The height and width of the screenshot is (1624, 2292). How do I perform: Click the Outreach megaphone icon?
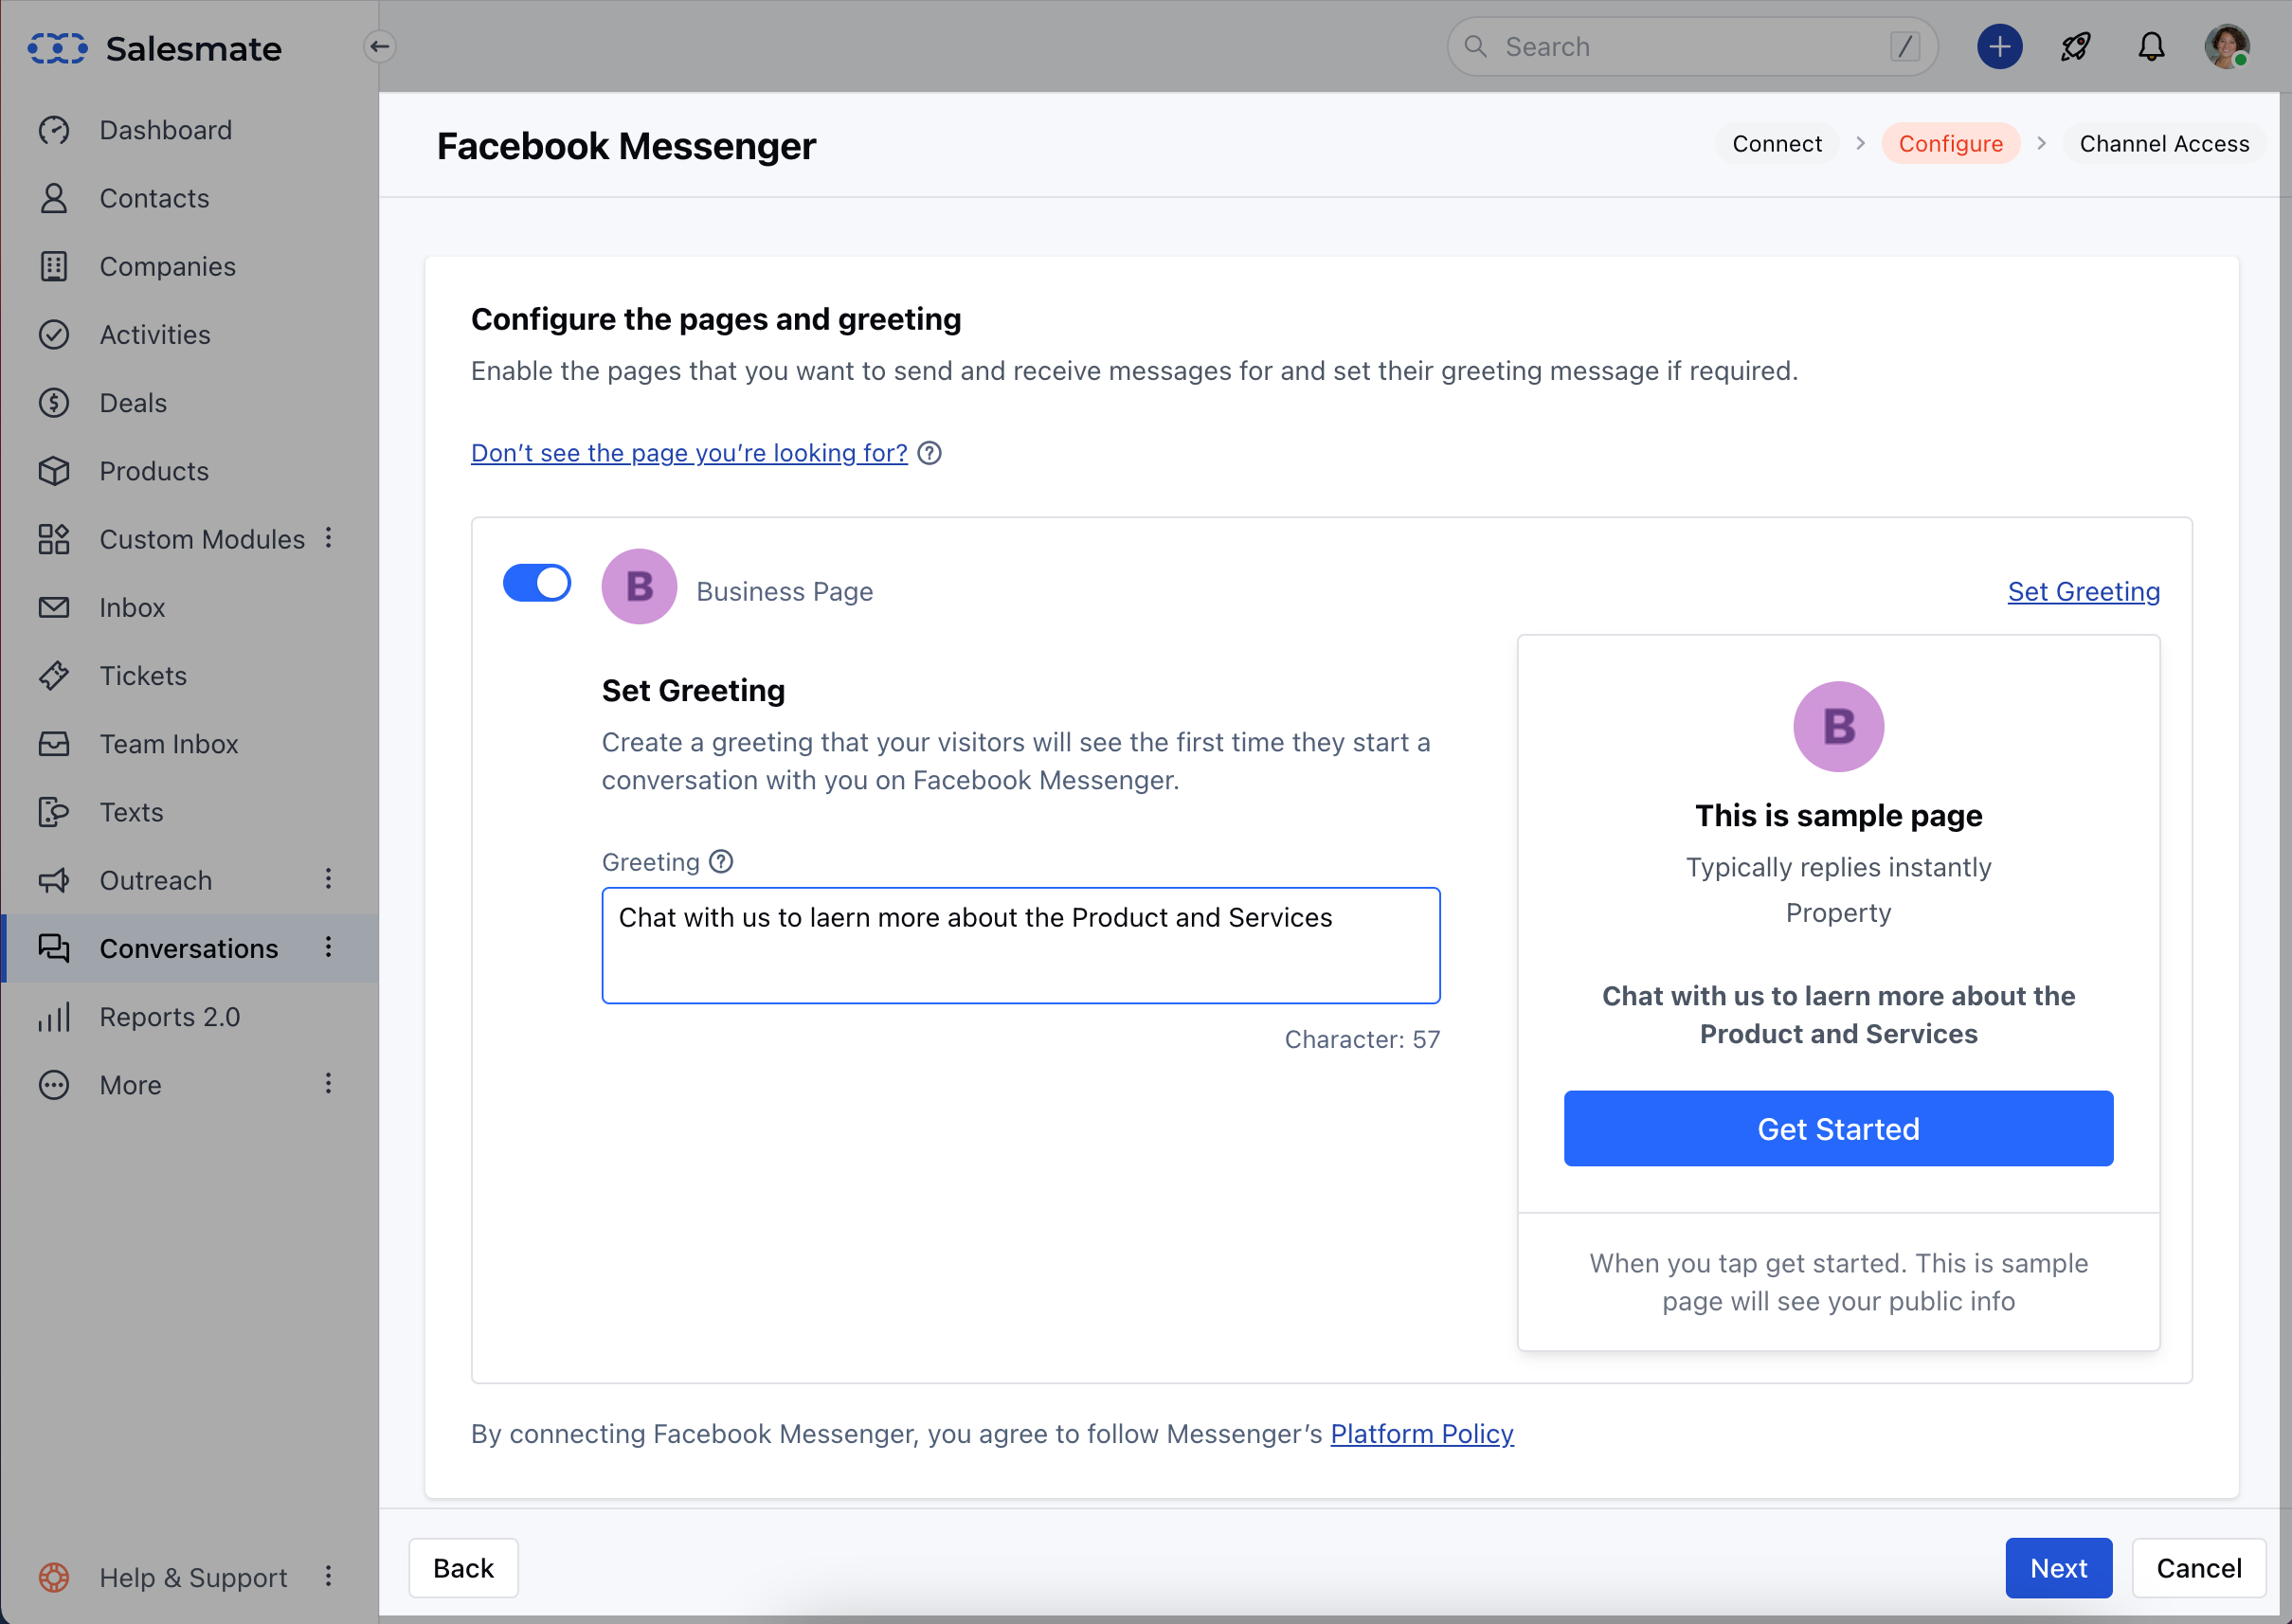click(x=54, y=880)
